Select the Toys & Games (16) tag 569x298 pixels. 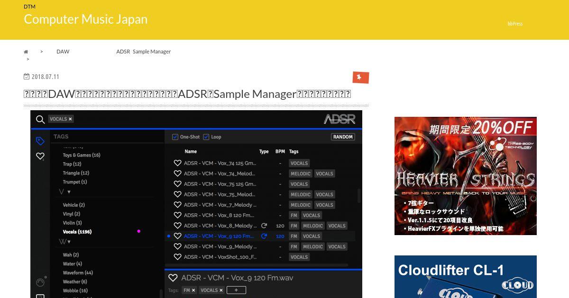click(x=82, y=155)
